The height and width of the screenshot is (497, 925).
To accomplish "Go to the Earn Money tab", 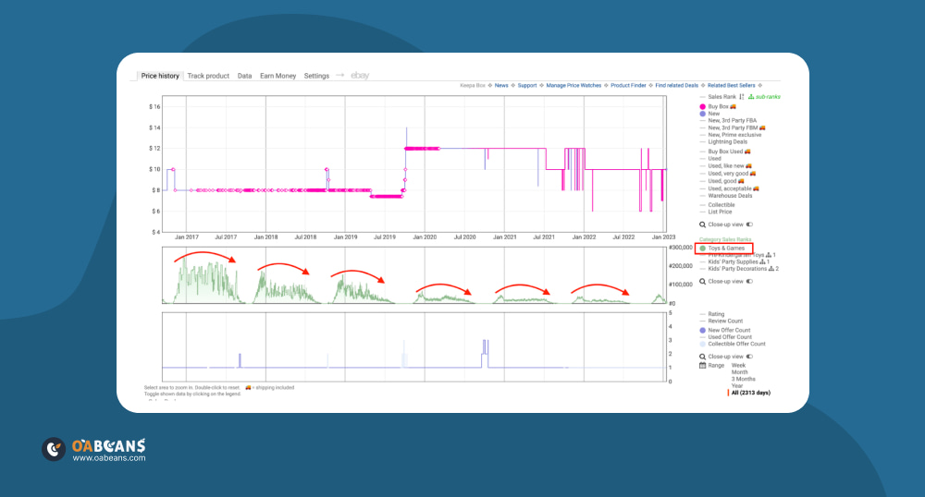I will pos(277,76).
